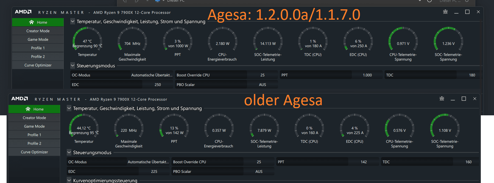Screen dimensions: 494x183
Task: Select Profile 2 in the lower window
Action: pos(34,143)
